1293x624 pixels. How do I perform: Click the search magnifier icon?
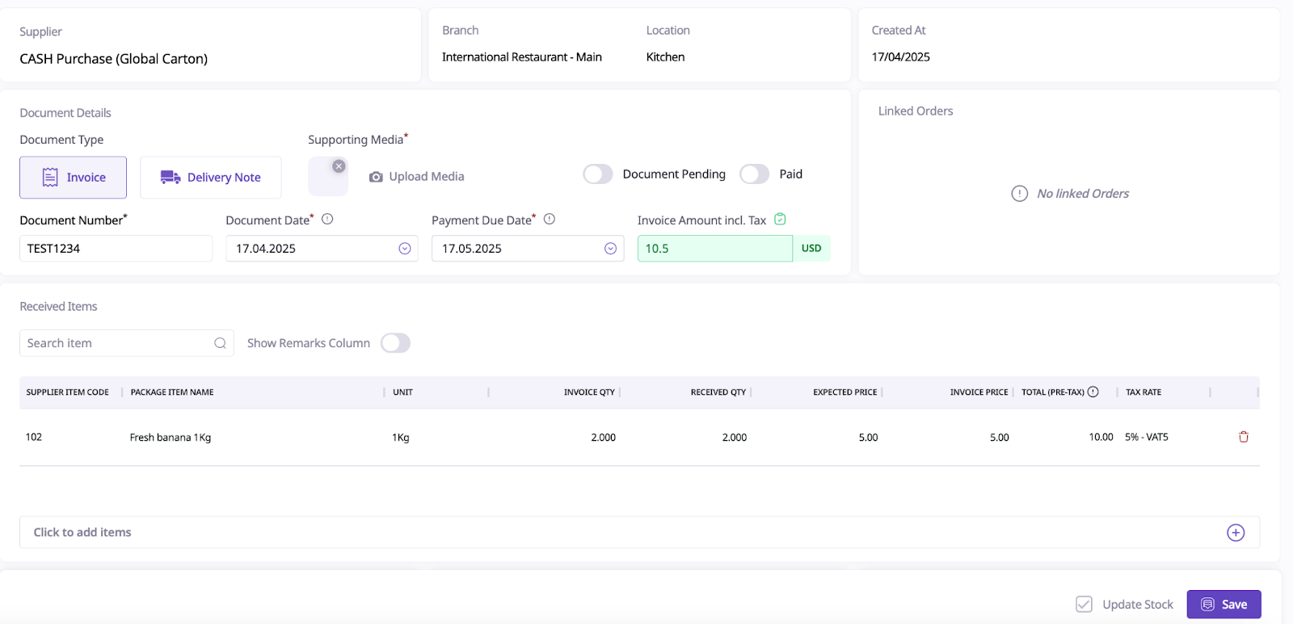pyautogui.click(x=220, y=343)
